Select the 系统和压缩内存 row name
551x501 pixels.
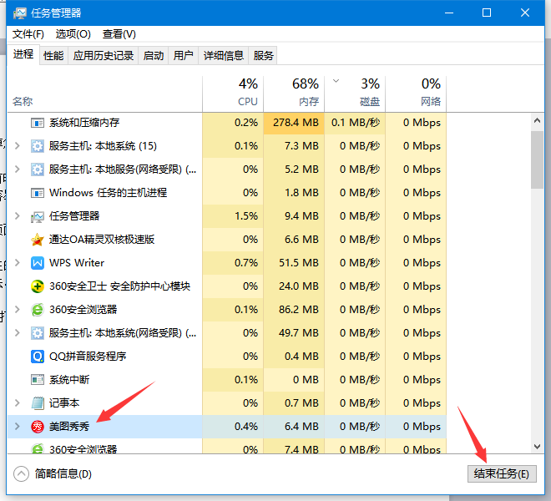tap(84, 123)
